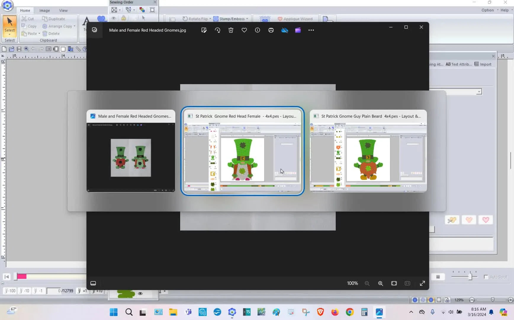Expand the Stamp/Emboss dropdown
This screenshot has width=514, height=320.
pyautogui.click(x=247, y=19)
